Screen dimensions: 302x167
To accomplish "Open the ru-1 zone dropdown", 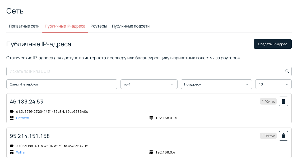I will pos(149,84).
